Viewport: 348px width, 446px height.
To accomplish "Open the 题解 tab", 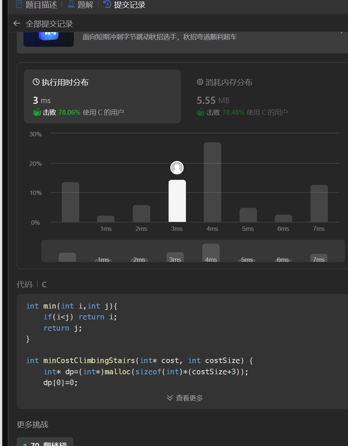I will point(85,4).
